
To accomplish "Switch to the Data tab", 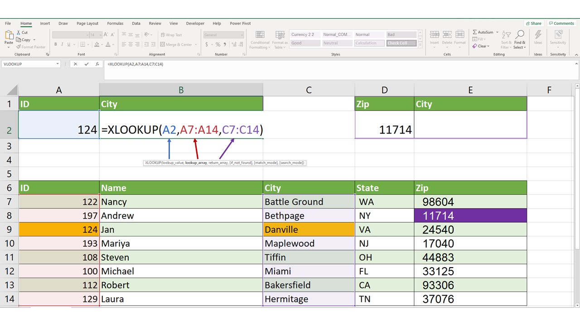I will click(x=136, y=24).
